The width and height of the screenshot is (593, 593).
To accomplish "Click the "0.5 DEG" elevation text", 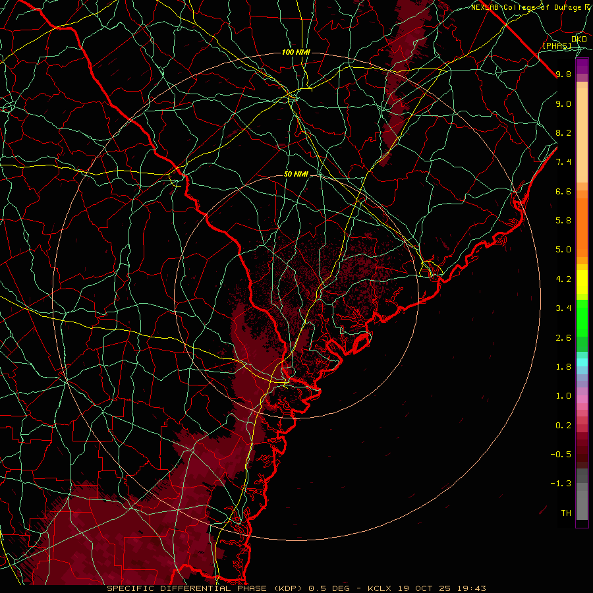I will tap(329, 588).
